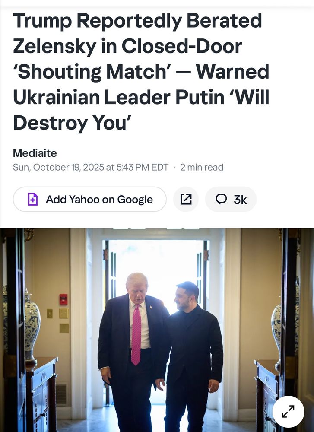Select the 'Ukrainian Leader Putin' headline line

[119, 97]
